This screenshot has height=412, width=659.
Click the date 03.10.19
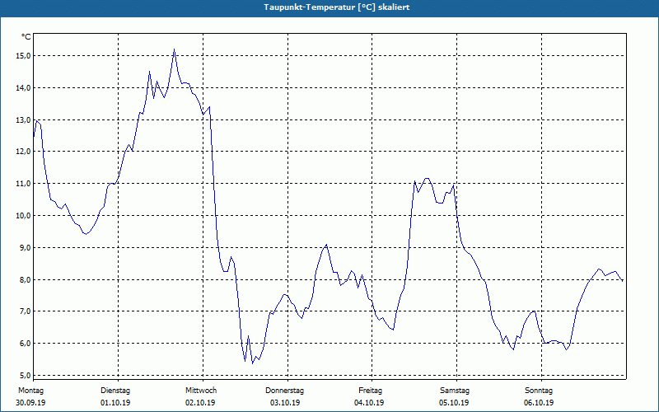pyautogui.click(x=285, y=403)
